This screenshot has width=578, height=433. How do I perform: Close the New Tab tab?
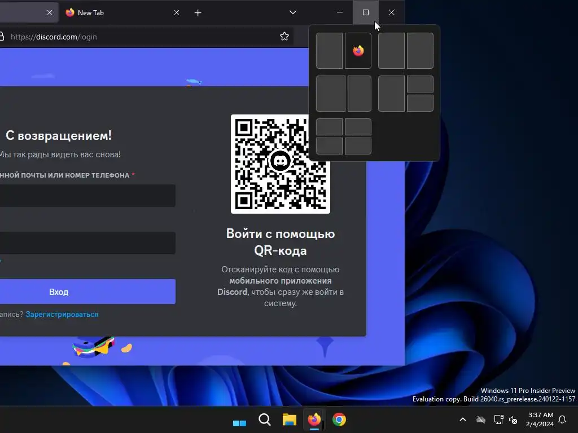(x=177, y=12)
